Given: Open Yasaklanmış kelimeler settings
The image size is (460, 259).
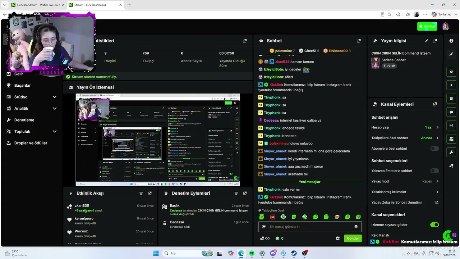Looking at the screenshot, I should [405, 192].
